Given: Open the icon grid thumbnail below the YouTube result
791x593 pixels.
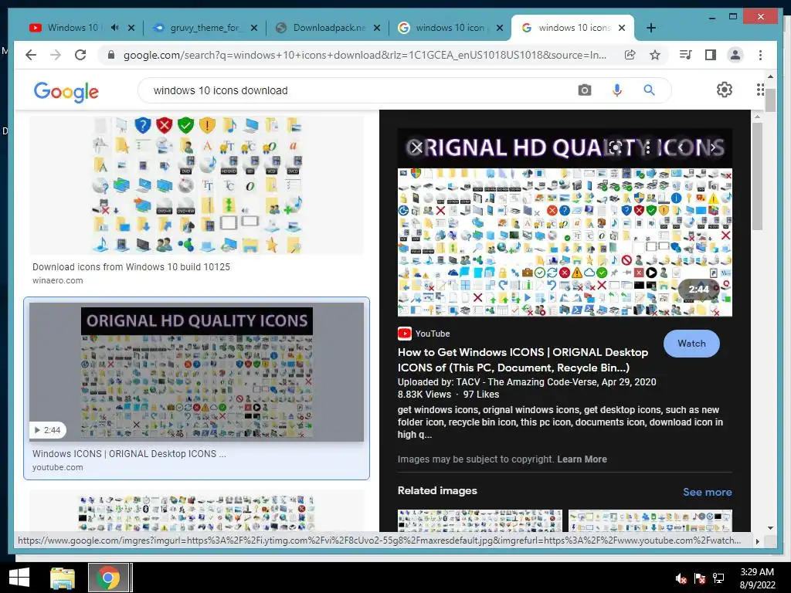Looking at the screenshot, I should 196,511.
